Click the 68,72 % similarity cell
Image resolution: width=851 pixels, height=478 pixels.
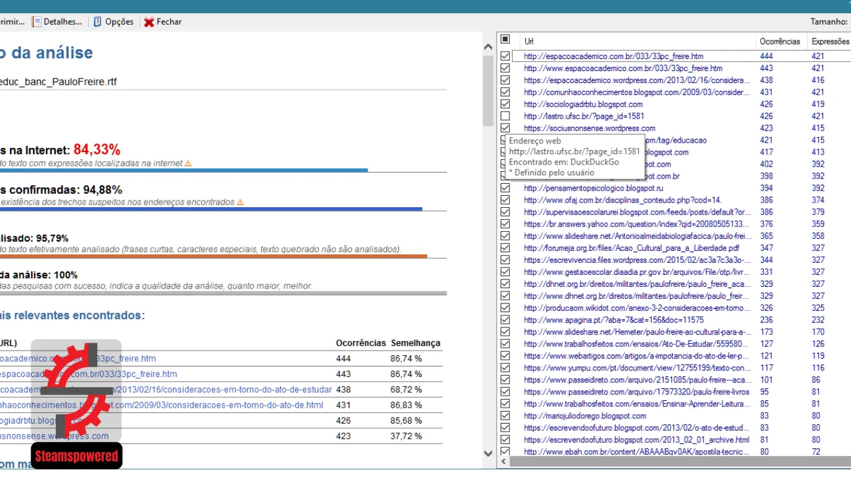pyautogui.click(x=406, y=389)
